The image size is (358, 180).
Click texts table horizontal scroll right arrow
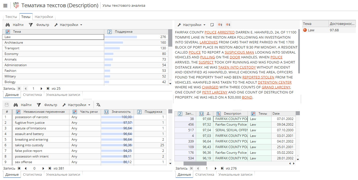pyautogui.click(x=294, y=163)
